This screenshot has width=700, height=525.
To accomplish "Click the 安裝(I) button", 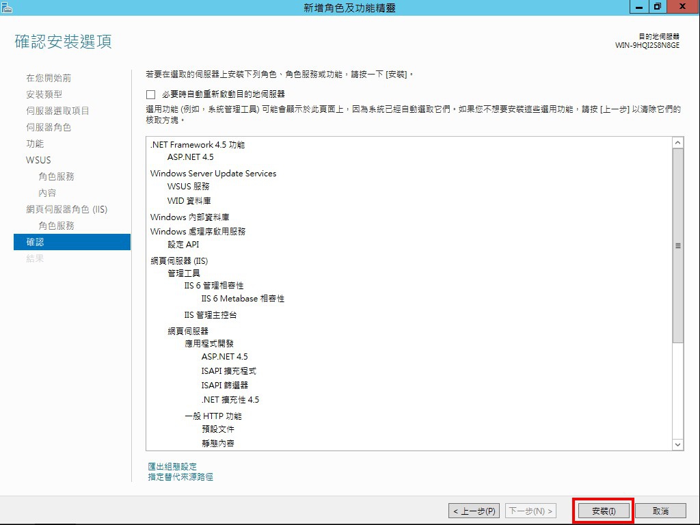I will pos(604,511).
